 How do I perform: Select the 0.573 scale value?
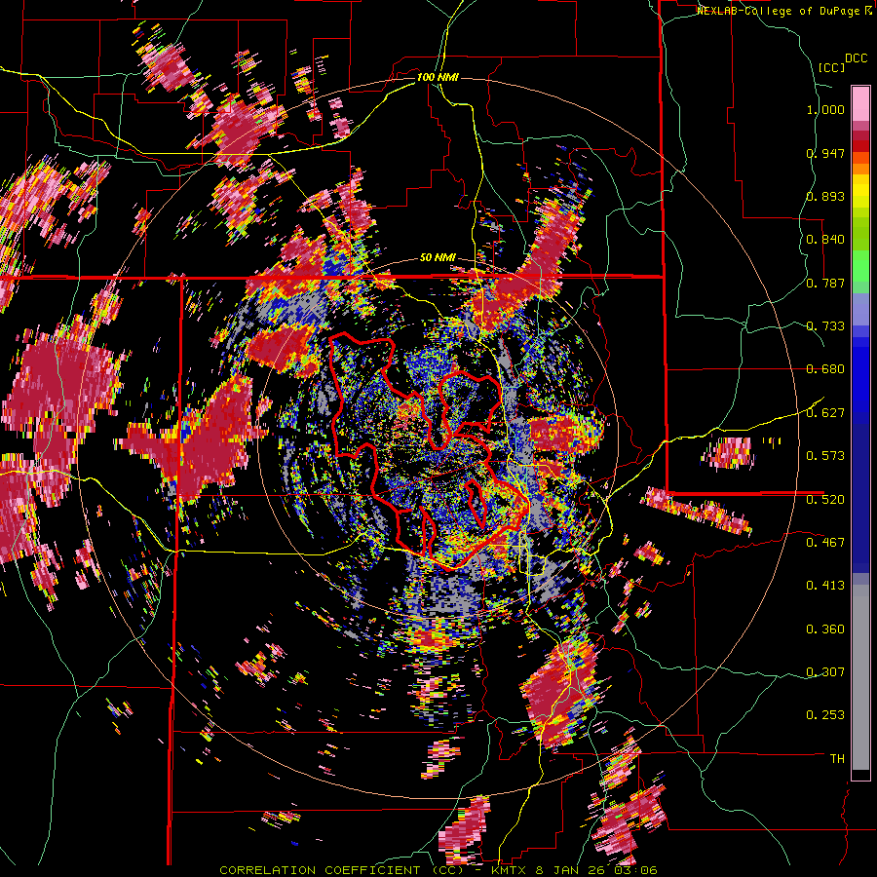825,456
